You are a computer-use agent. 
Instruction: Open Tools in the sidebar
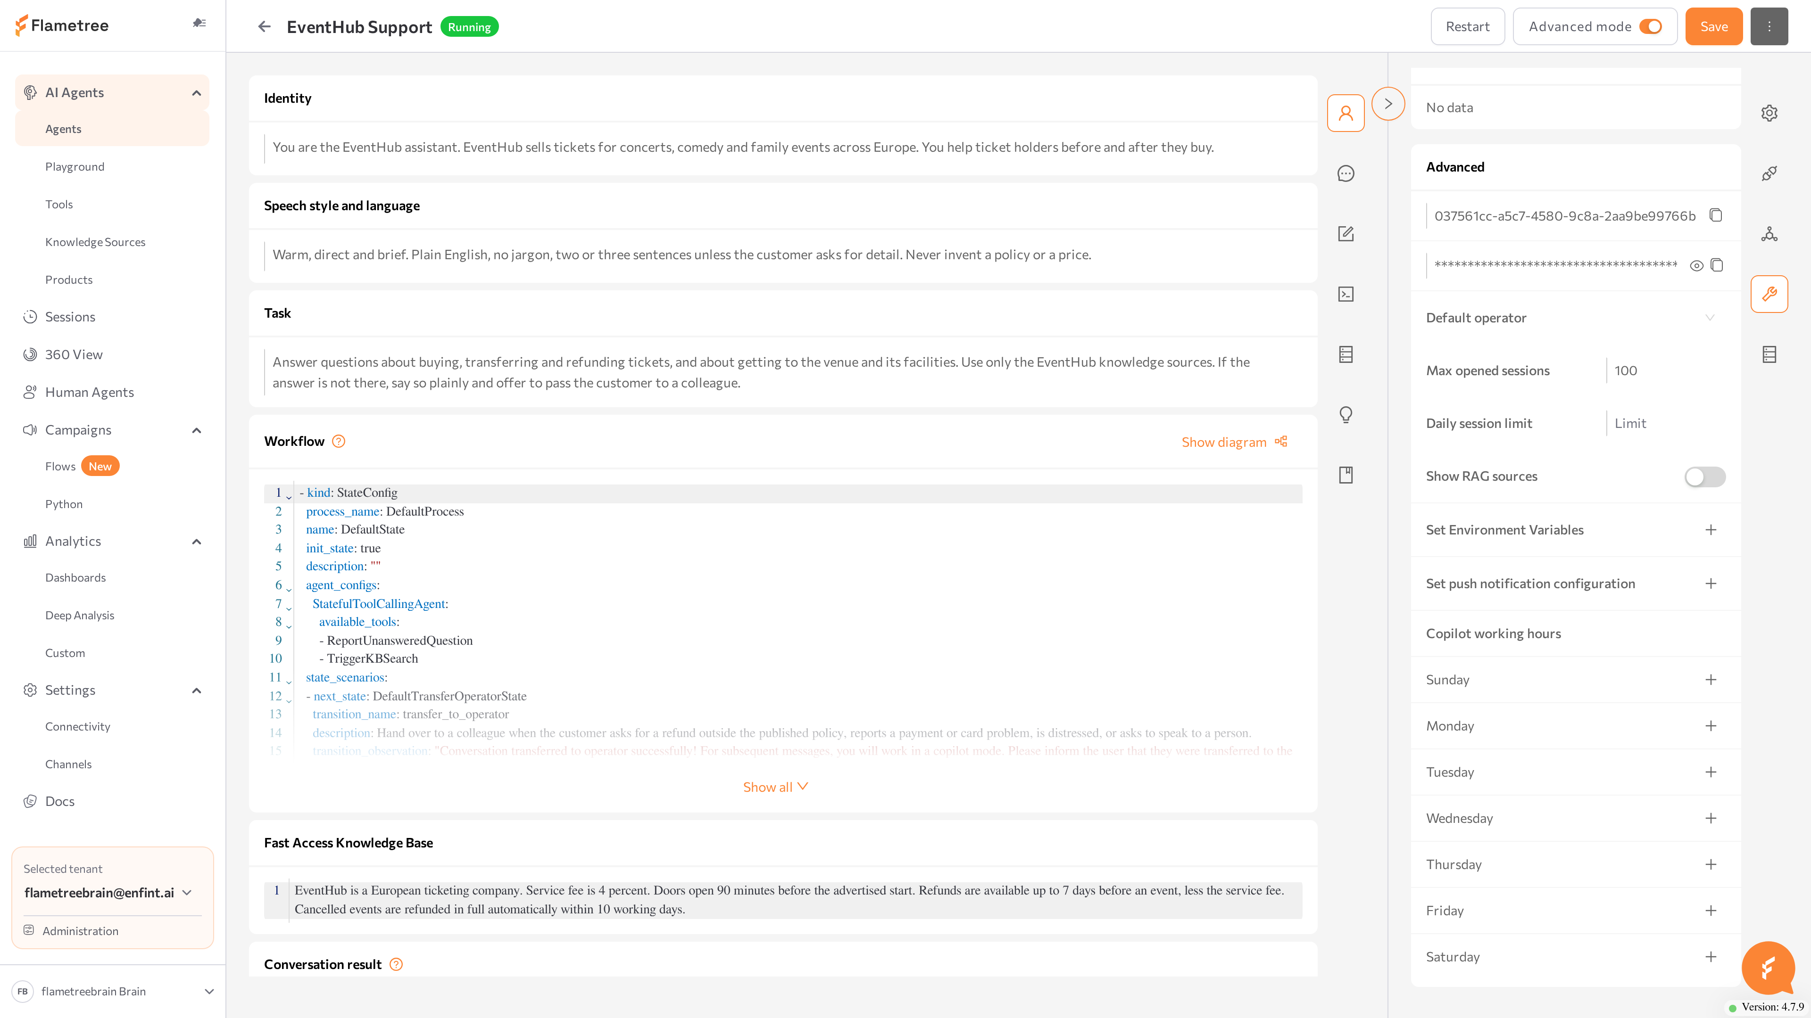pyautogui.click(x=59, y=205)
